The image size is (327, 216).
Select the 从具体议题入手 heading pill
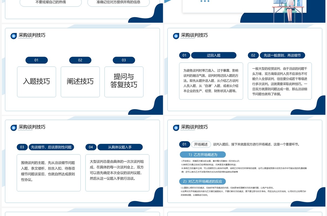point(120,147)
